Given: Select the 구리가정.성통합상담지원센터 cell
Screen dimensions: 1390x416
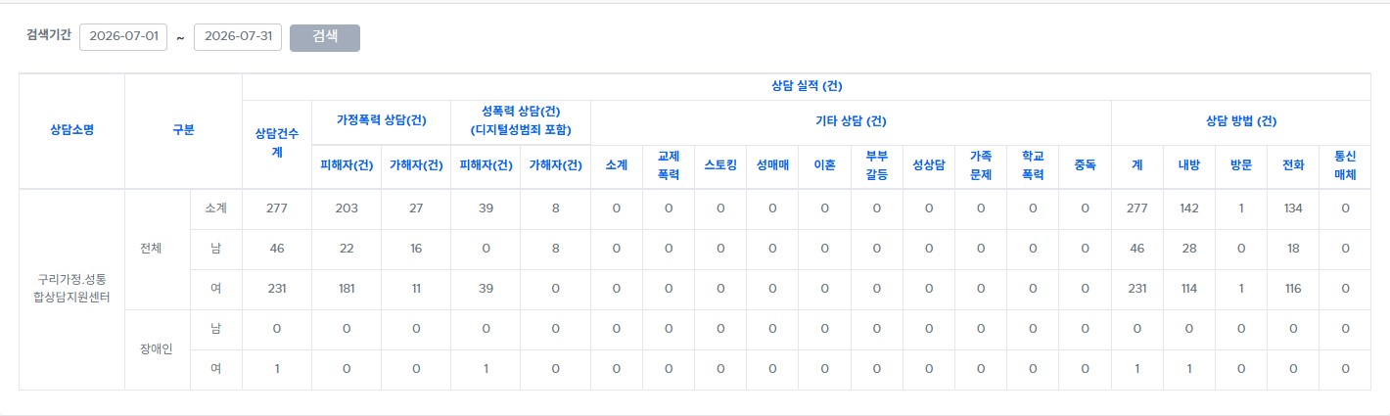Looking at the screenshot, I should tap(72, 289).
